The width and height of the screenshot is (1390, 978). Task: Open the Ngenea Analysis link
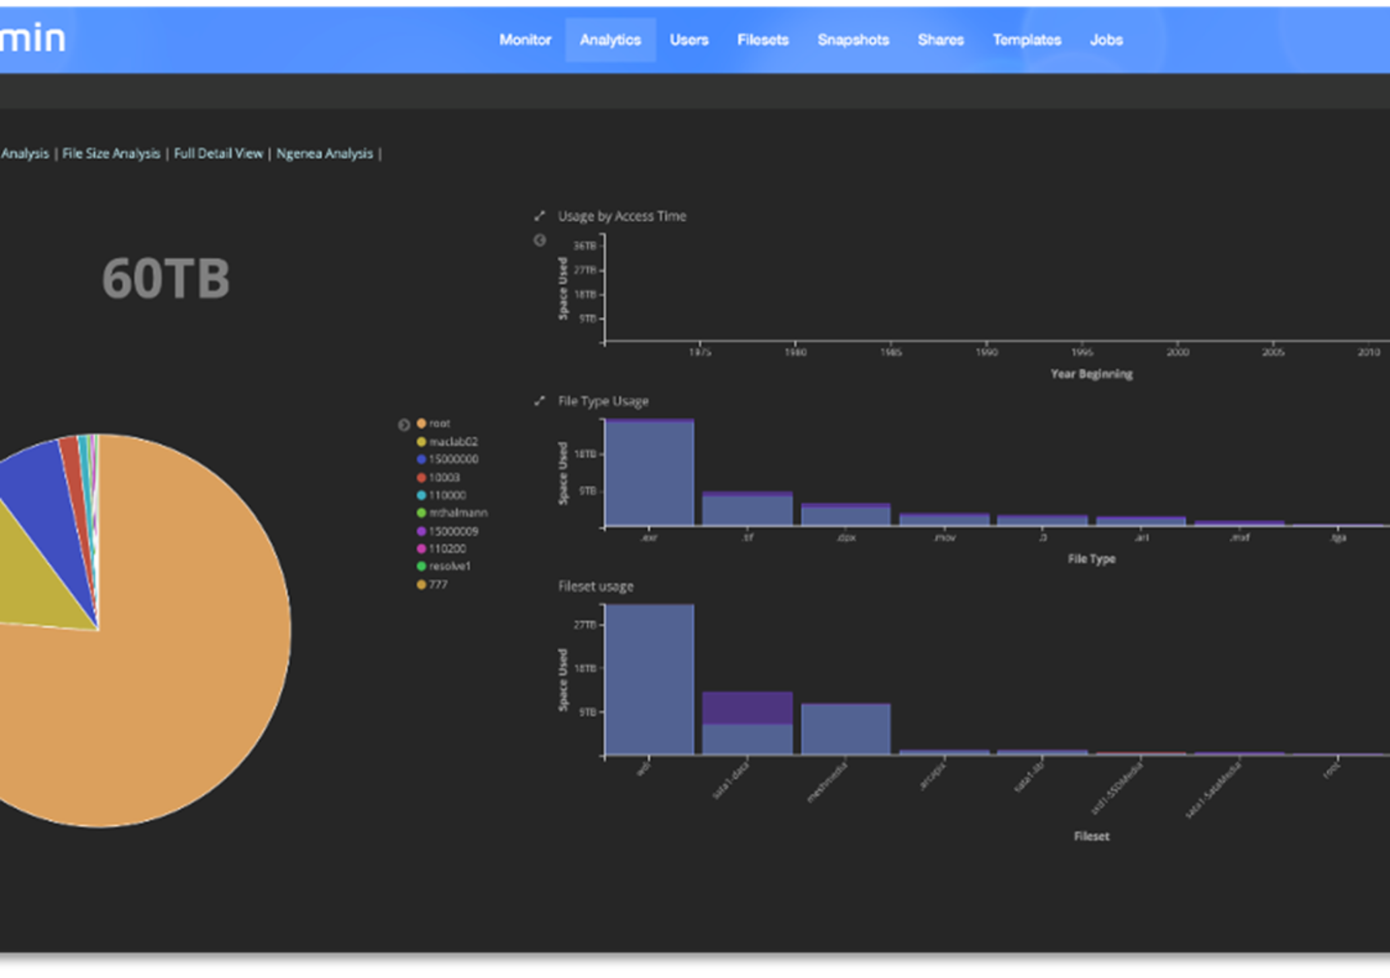point(325,153)
